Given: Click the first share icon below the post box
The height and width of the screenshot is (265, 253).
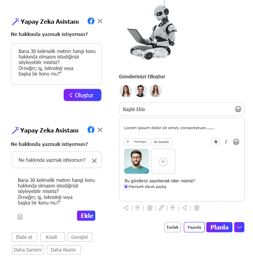Looking at the screenshot, I should (126, 208).
